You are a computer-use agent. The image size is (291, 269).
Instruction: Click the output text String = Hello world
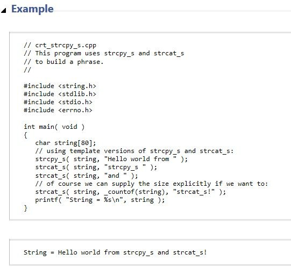point(115,252)
